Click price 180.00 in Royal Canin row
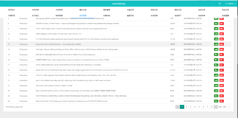Screen dimensions: 238x118 (173, 44)
